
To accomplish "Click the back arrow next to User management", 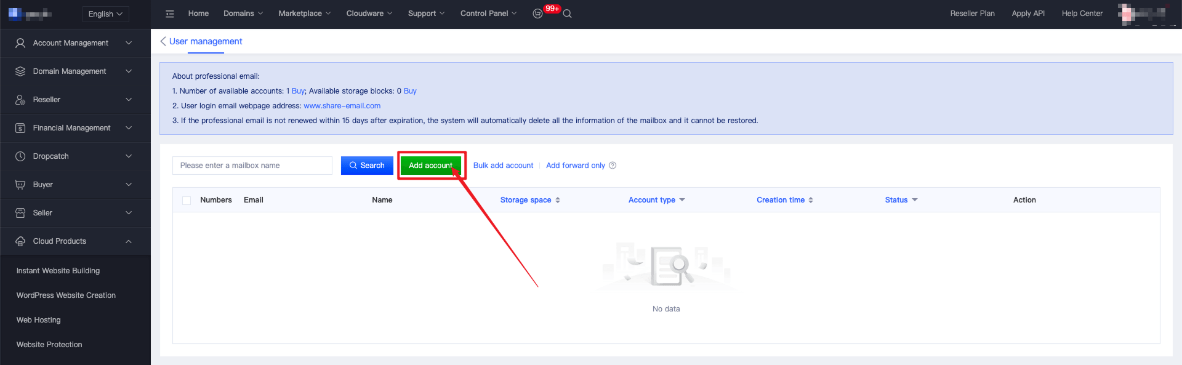I will point(163,41).
